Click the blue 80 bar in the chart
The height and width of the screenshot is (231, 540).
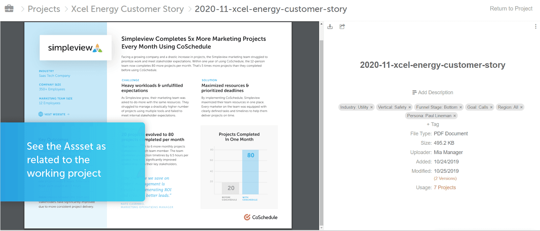pos(251,172)
